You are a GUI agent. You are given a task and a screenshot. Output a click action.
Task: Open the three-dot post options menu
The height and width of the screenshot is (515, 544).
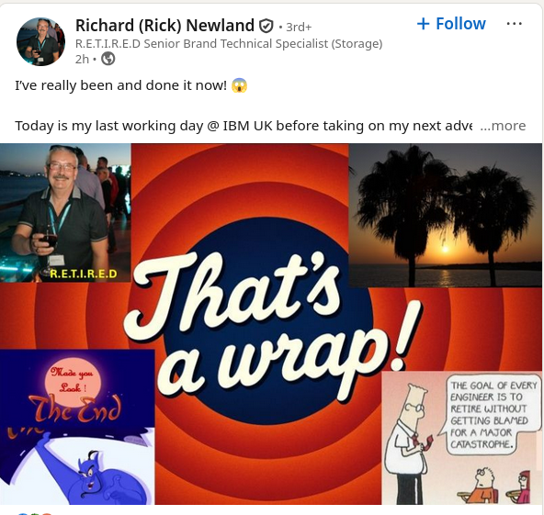pyautogui.click(x=514, y=24)
